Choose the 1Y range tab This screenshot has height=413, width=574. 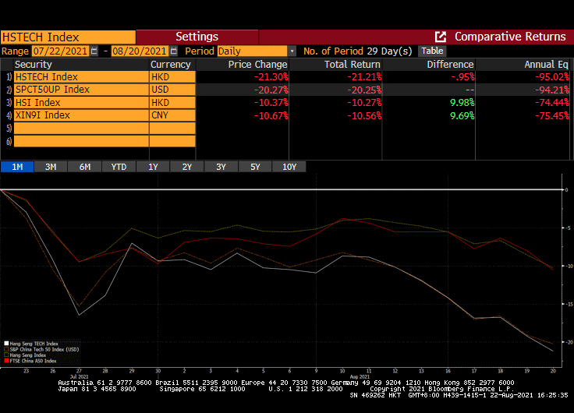point(153,167)
